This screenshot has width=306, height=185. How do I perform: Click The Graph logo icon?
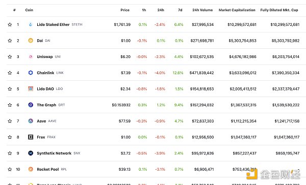pyautogui.click(x=31, y=105)
